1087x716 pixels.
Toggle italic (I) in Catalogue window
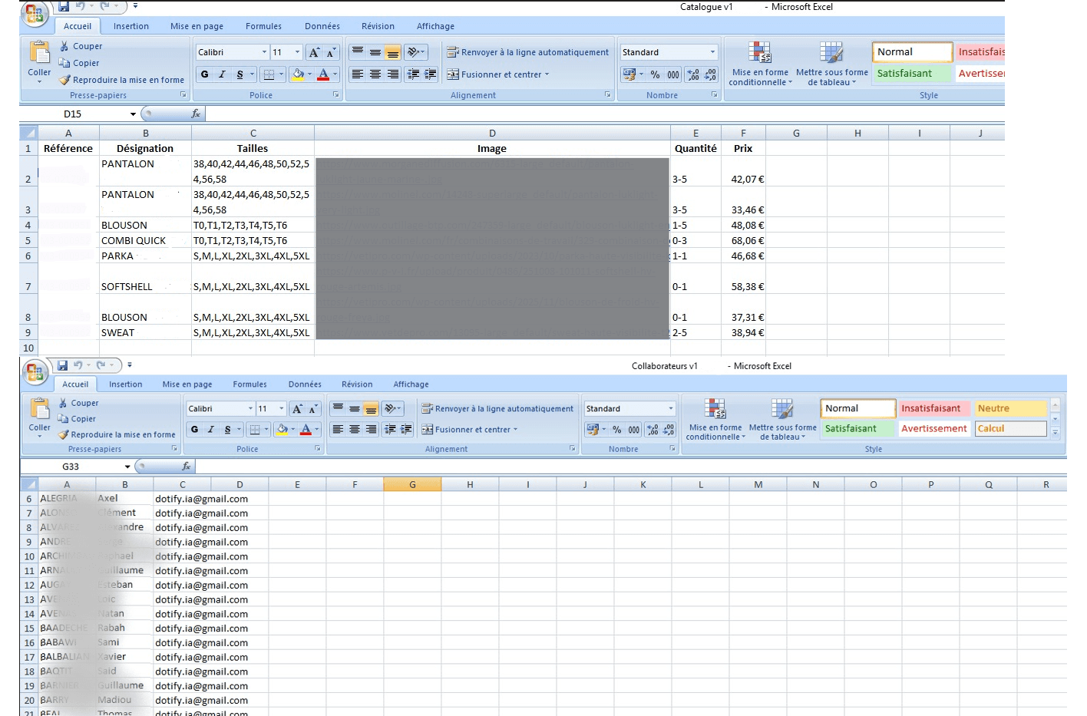222,74
